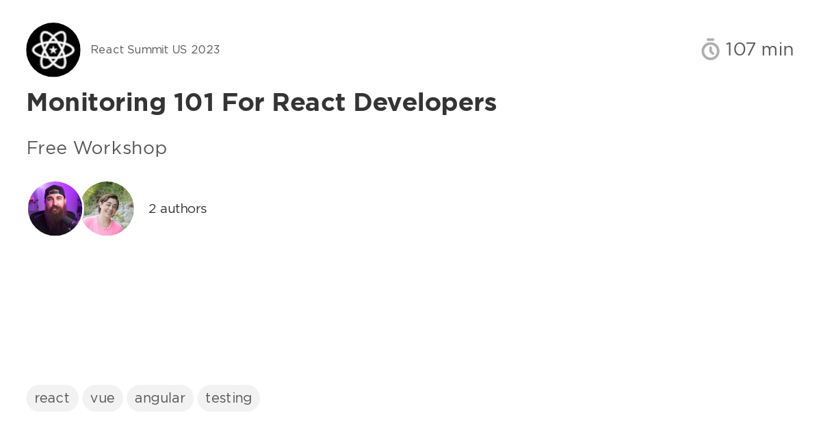Click the 'testing' tag
Viewport: 821px width, 430px height.
click(229, 398)
